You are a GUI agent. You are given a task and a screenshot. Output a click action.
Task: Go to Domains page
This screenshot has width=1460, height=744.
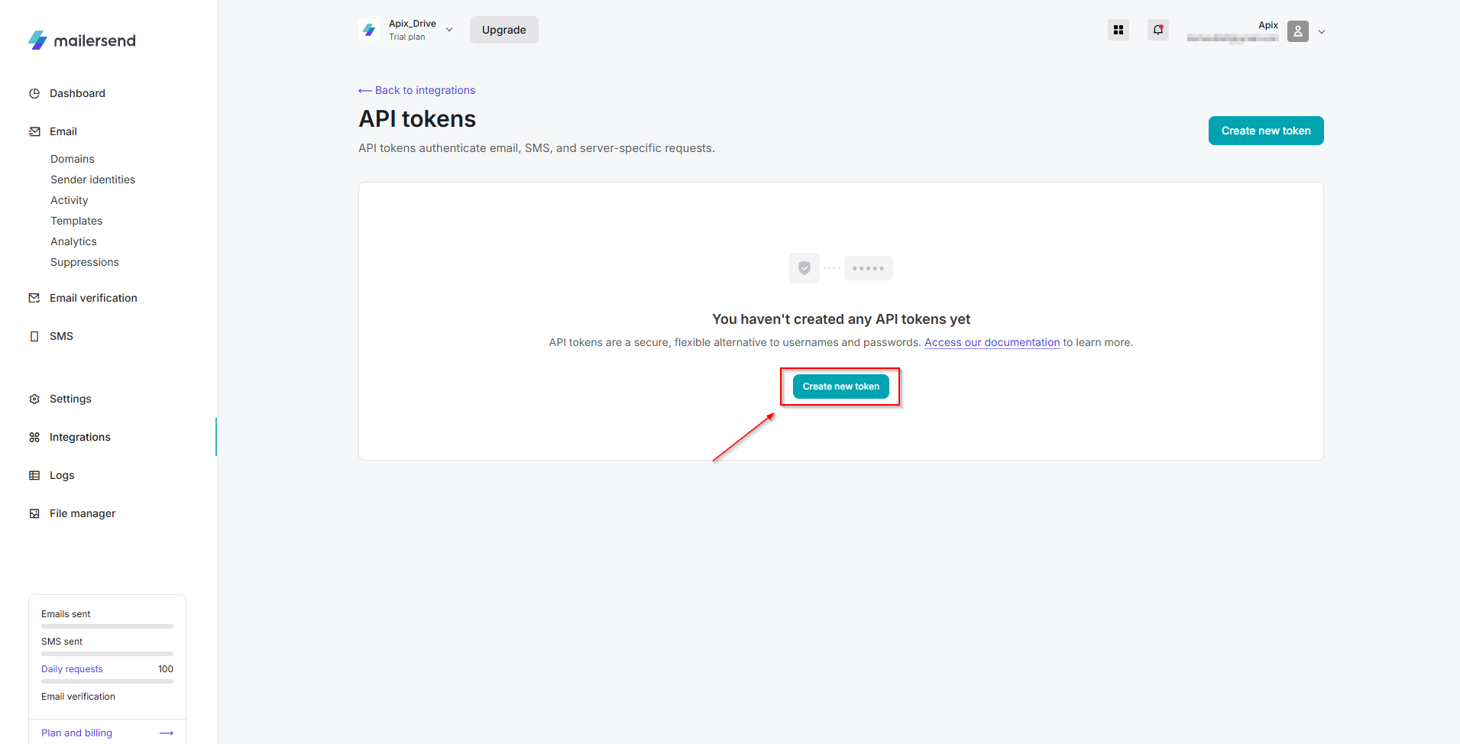point(73,159)
